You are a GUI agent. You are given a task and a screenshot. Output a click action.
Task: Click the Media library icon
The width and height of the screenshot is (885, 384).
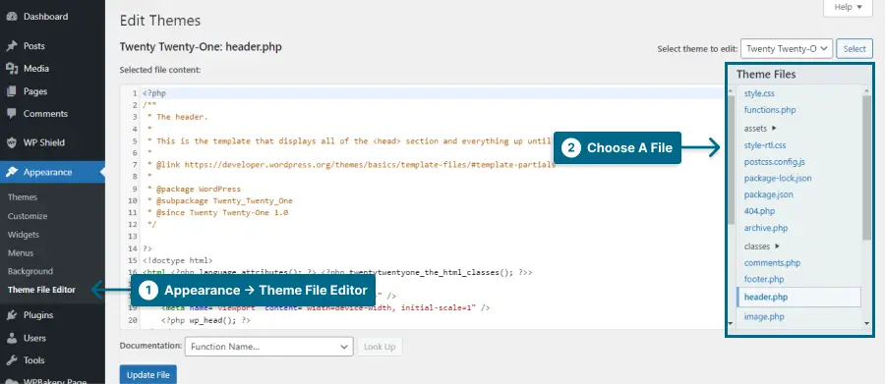click(12, 69)
